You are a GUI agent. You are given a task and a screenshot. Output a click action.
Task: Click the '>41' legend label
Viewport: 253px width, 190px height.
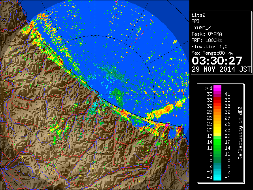tap(208, 88)
